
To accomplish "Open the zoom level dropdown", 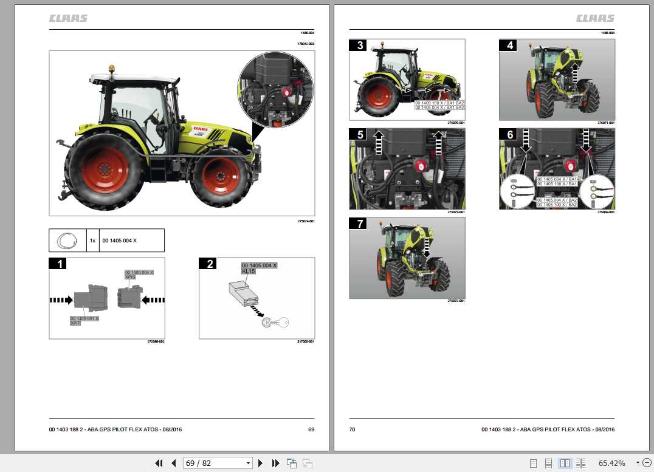I will click(x=637, y=462).
